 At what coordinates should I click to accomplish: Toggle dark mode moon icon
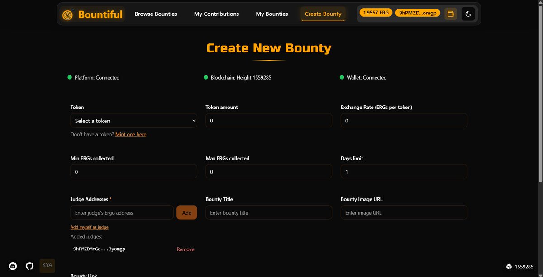point(468,14)
